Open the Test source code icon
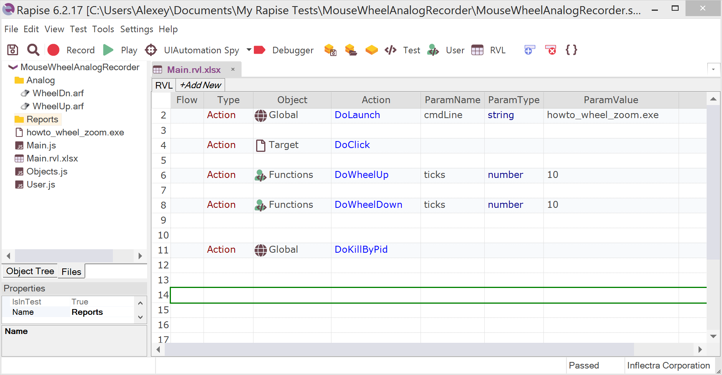 click(391, 50)
